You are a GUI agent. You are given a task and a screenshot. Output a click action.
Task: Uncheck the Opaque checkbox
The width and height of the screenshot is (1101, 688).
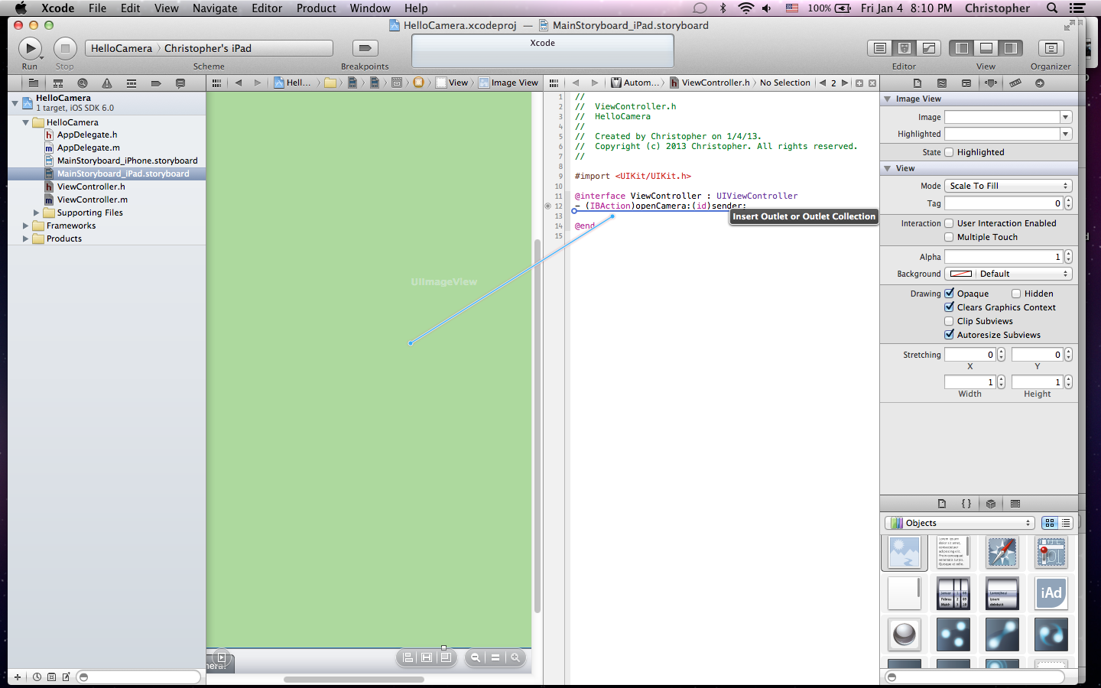949,294
